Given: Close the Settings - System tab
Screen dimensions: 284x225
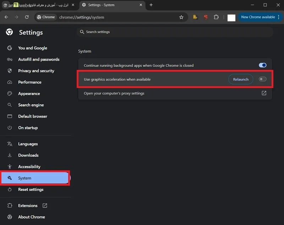Looking at the screenshot, I should 141,5.
